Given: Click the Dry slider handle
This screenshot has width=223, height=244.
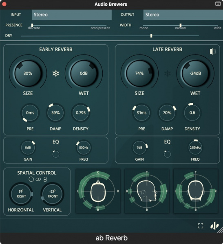Looking at the screenshot, I should (x=151, y=36).
